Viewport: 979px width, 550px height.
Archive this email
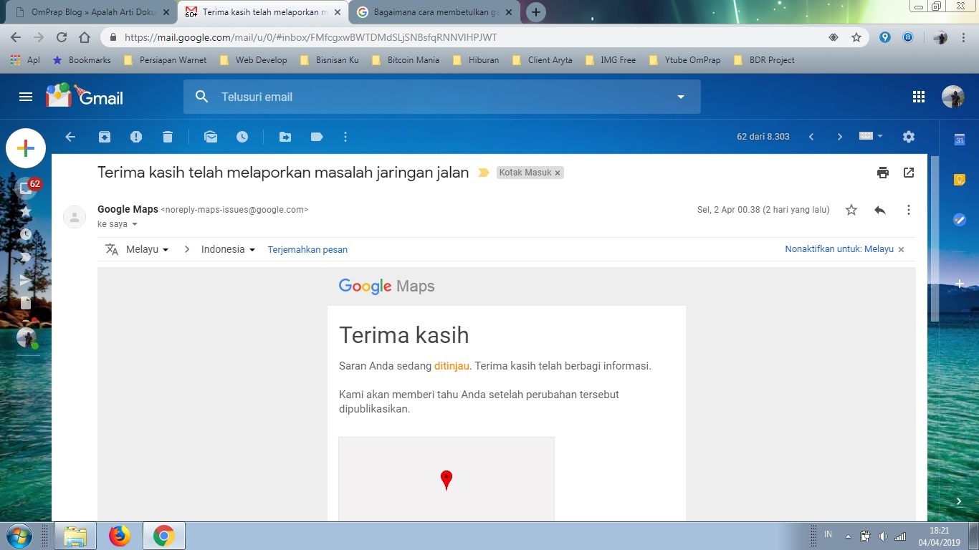(x=105, y=137)
